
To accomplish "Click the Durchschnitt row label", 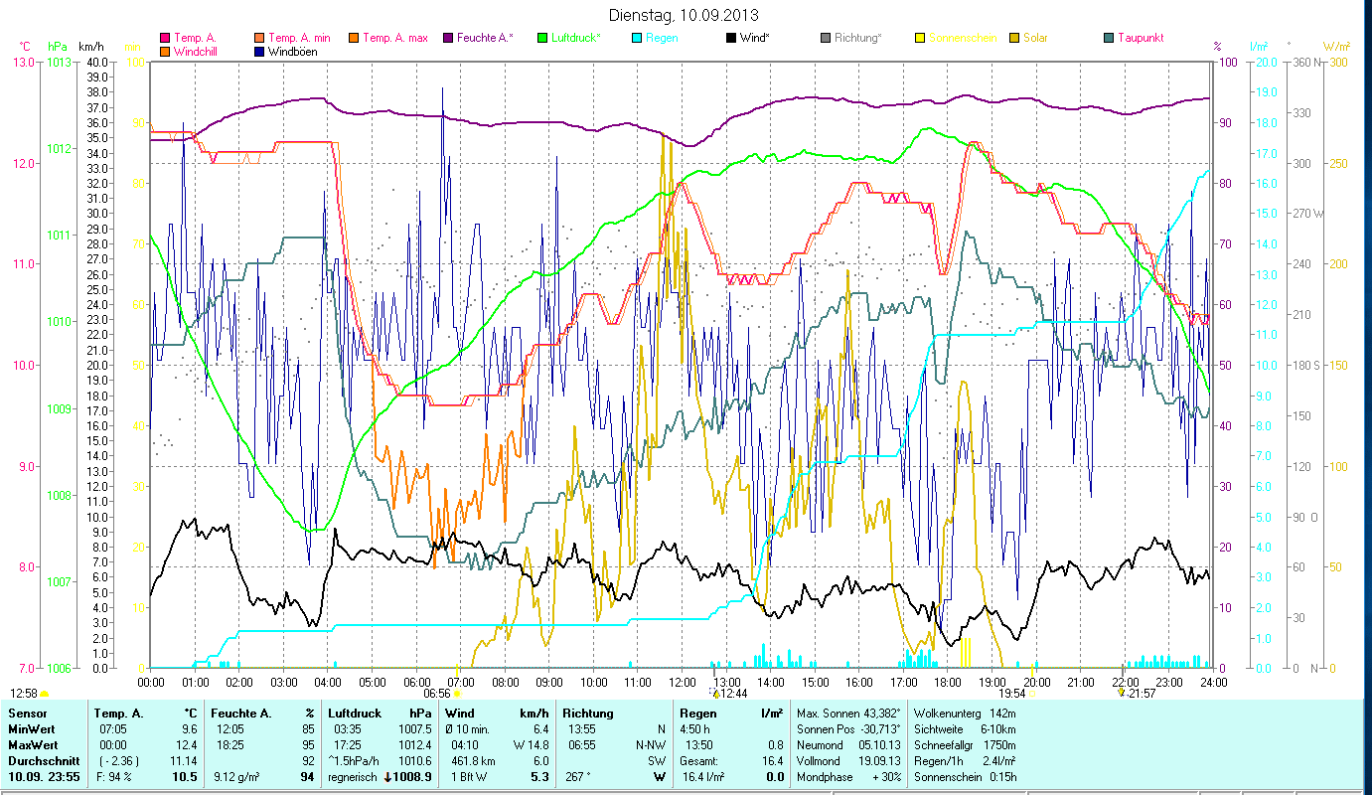I will tap(44, 761).
